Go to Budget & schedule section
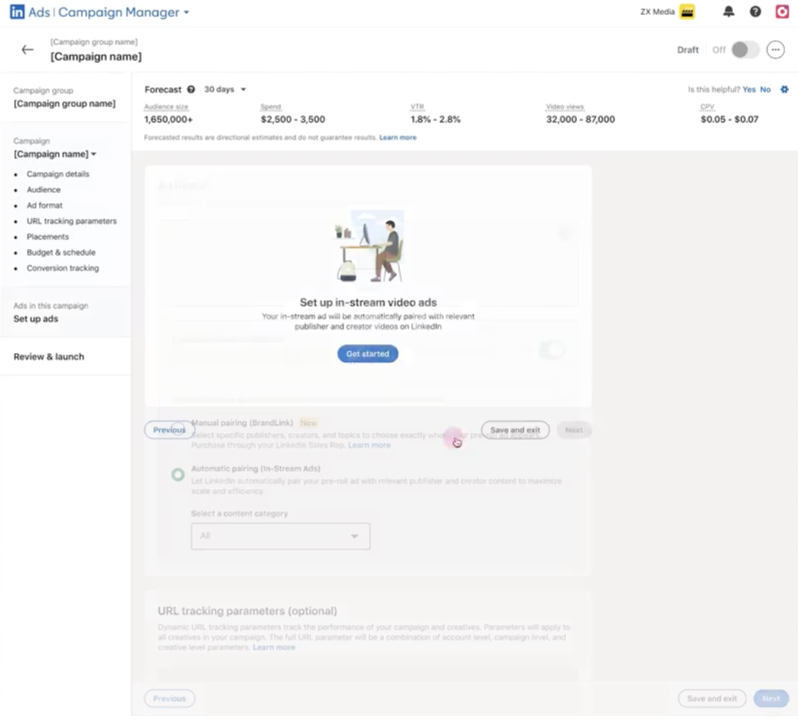This screenshot has height=719, width=798. [x=61, y=253]
